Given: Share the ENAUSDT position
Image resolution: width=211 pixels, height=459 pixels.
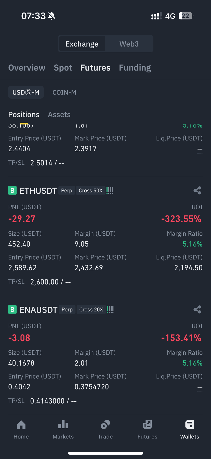Looking at the screenshot, I should point(197,309).
